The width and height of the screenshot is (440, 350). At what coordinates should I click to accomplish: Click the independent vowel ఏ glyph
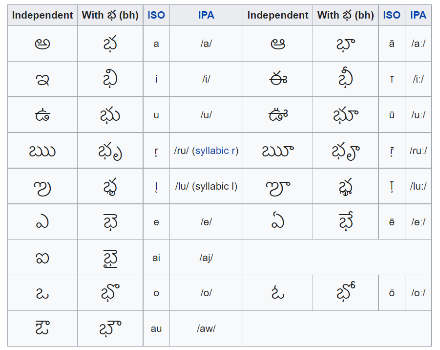(278, 222)
